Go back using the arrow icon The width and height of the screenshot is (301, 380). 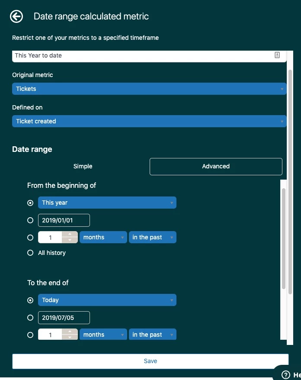[x=16, y=16]
